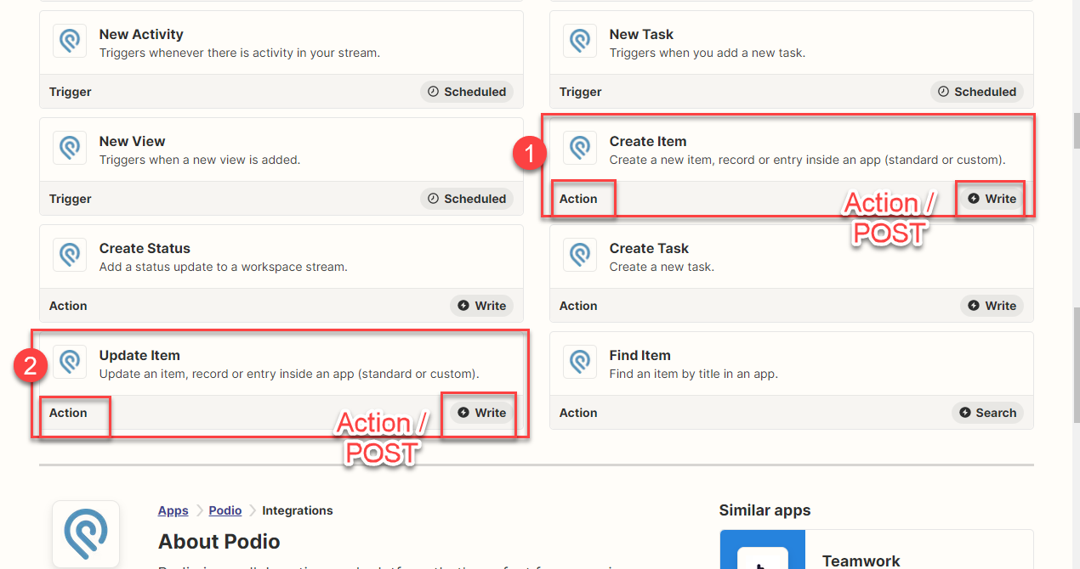Click the Write badge on Create Item card

[x=992, y=199]
